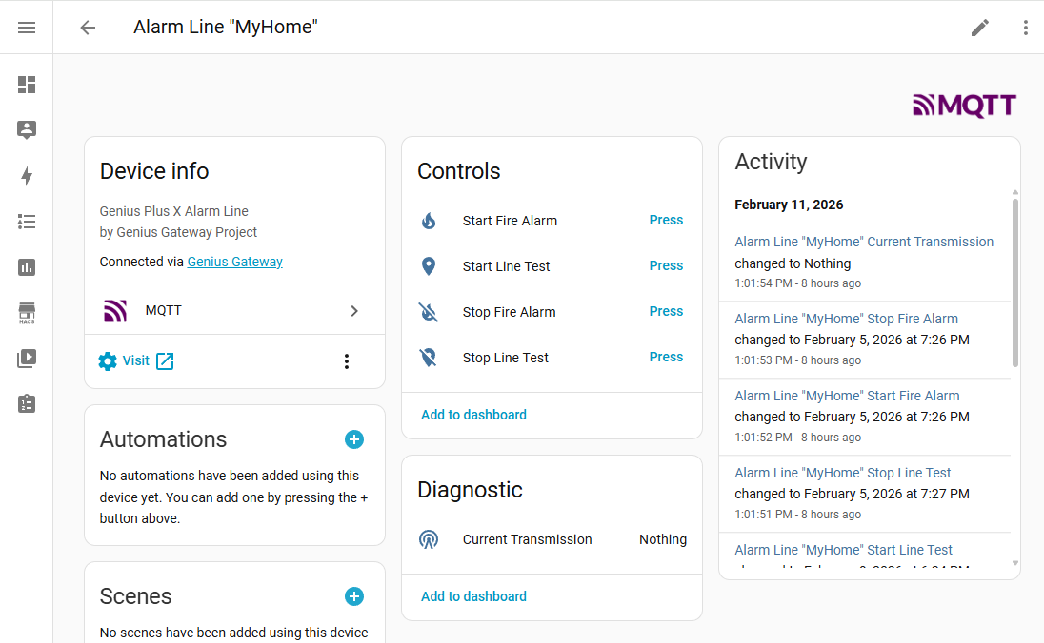Screen dimensions: 1044x643
Task: Open the hamburger sidebar menu
Action: click(27, 28)
